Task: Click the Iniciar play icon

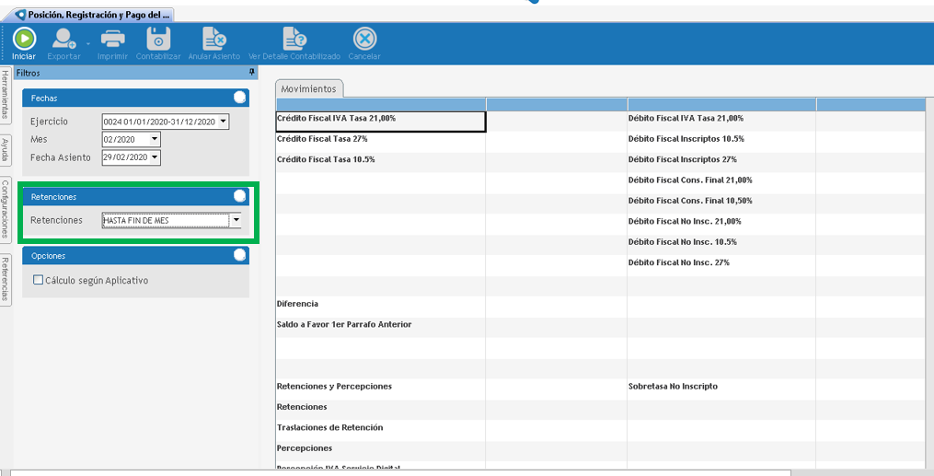Action: pos(24,39)
